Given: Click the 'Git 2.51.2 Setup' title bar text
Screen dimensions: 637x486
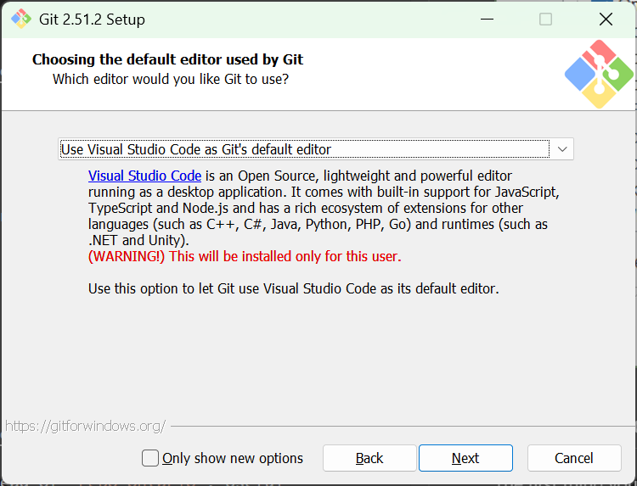Looking at the screenshot, I should (x=93, y=19).
